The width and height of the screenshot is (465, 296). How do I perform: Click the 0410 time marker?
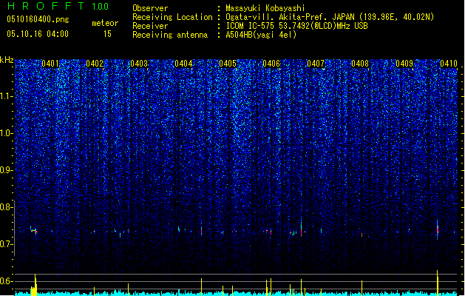[449, 64]
